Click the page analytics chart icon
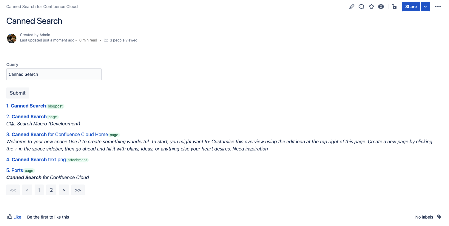Viewport: 449px width, 226px height. pyautogui.click(x=106, y=40)
